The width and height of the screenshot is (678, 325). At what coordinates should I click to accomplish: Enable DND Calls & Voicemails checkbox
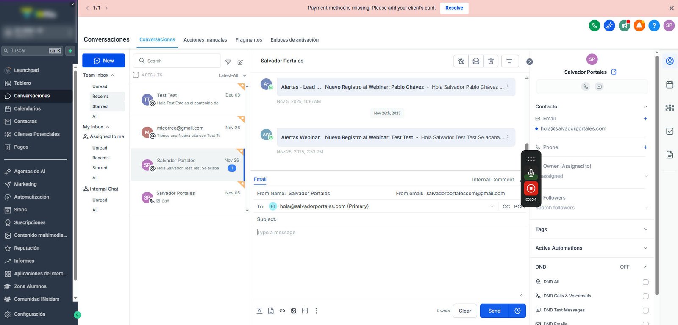coord(646,296)
